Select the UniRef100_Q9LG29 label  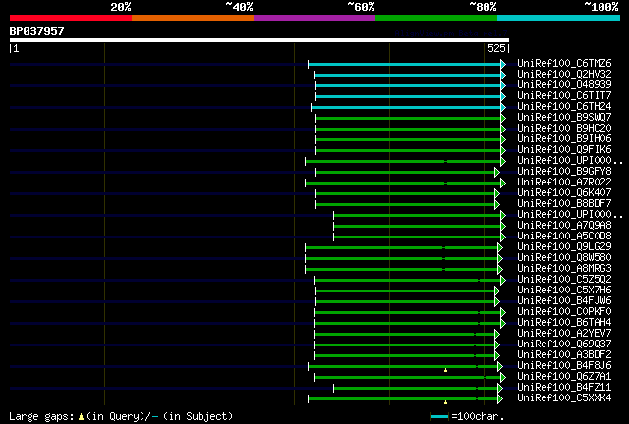pos(564,247)
